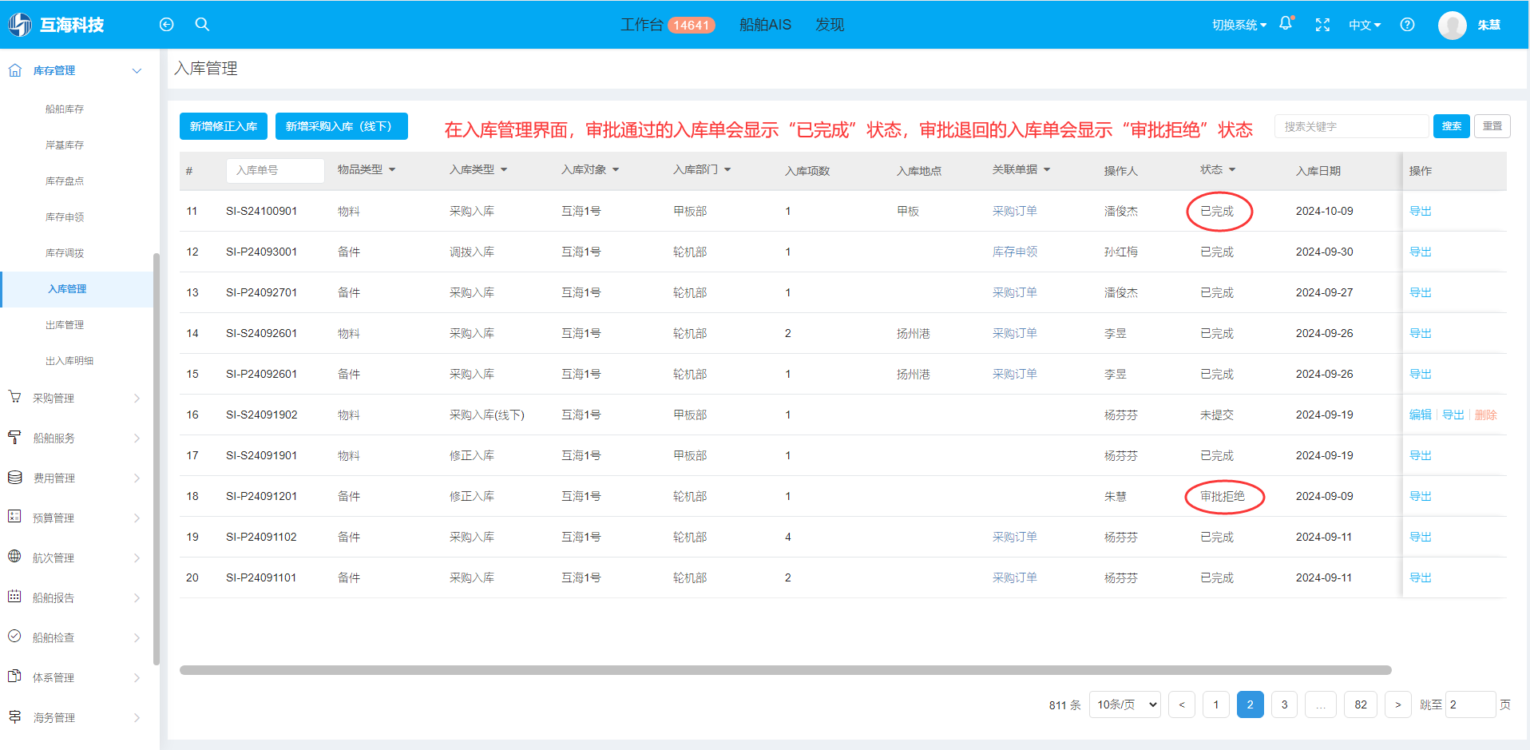Click the 新增采购入库（线下） button
This screenshot has height=750, width=1530.
coord(342,126)
